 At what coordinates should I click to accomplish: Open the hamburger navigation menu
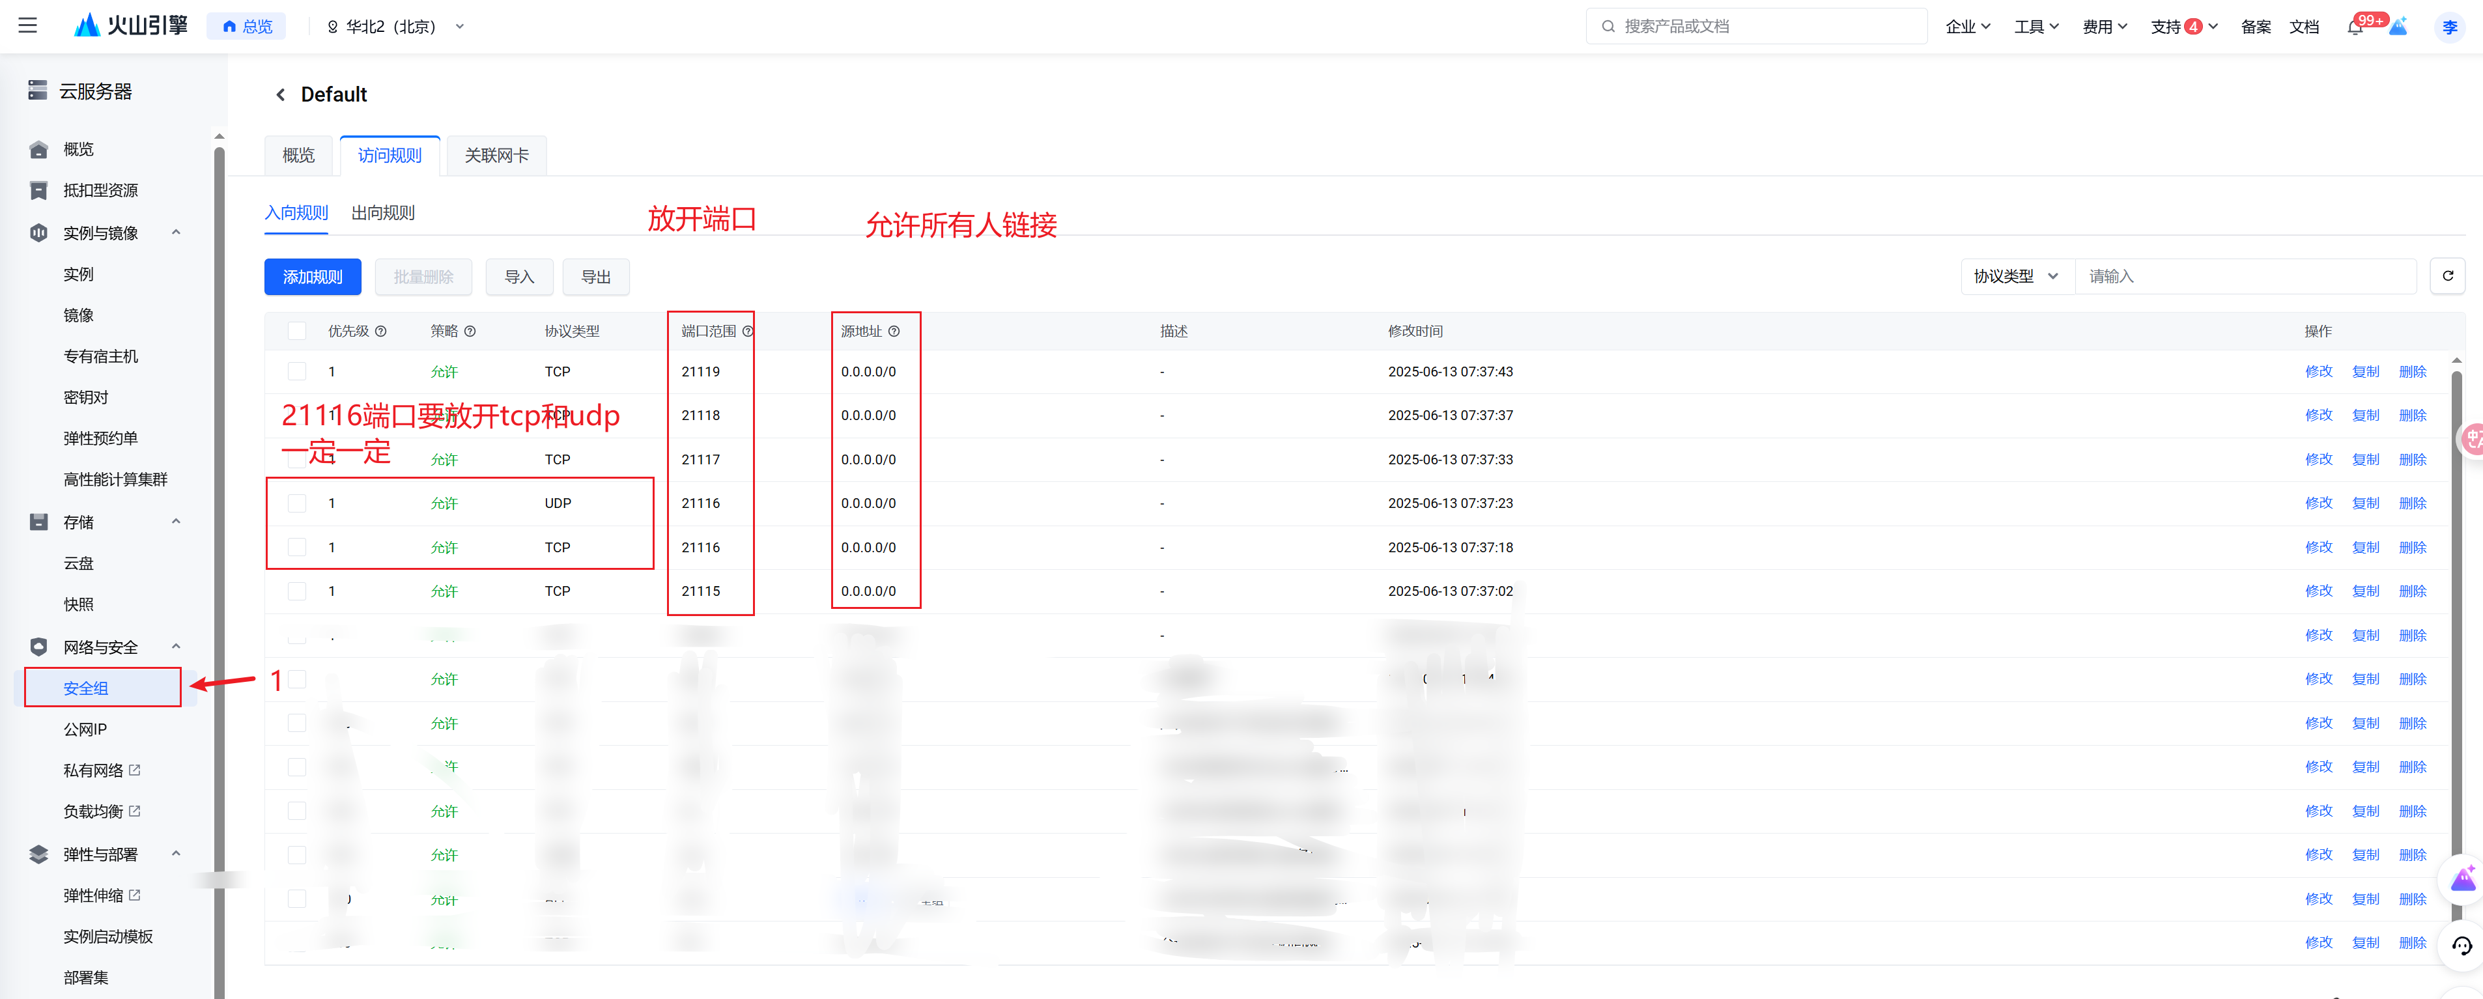[x=28, y=26]
